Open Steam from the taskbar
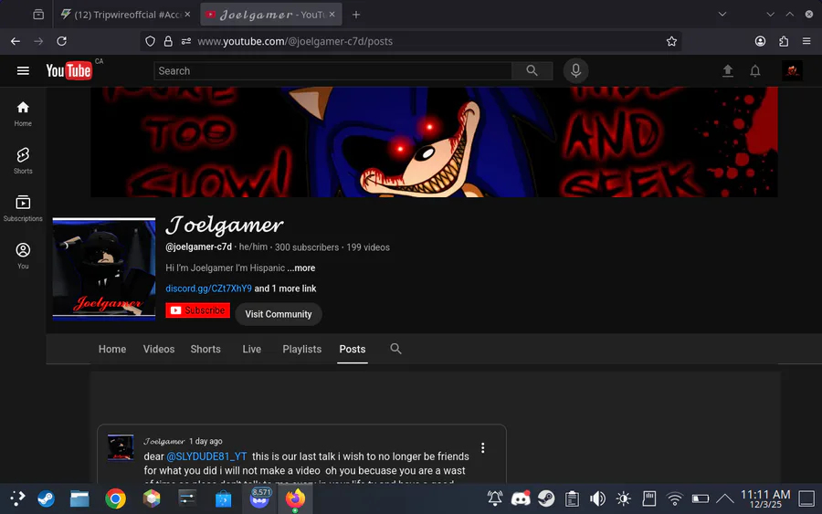 click(x=46, y=498)
